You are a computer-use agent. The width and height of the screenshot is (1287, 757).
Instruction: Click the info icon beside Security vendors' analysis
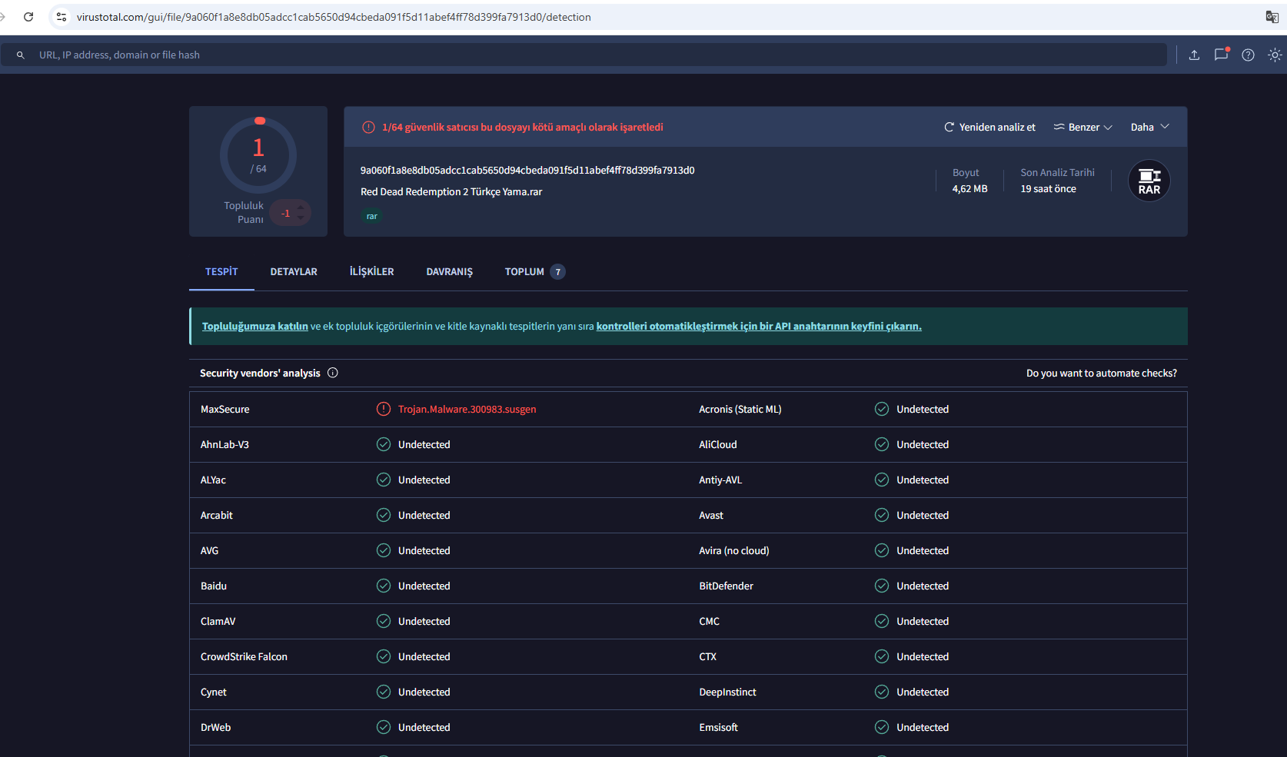pos(333,373)
